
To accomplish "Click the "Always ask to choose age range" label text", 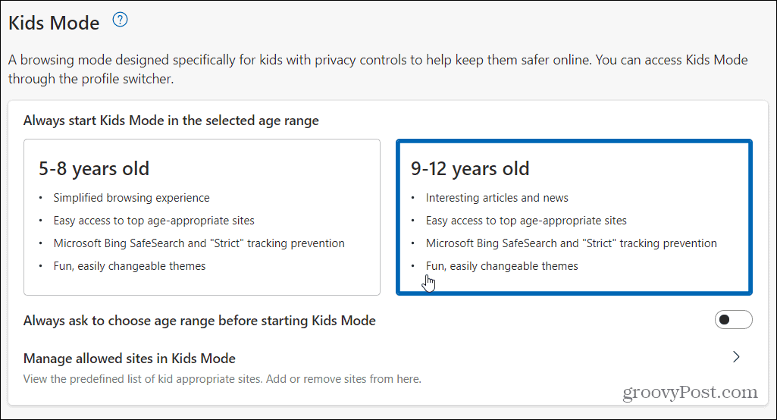I will click(199, 321).
